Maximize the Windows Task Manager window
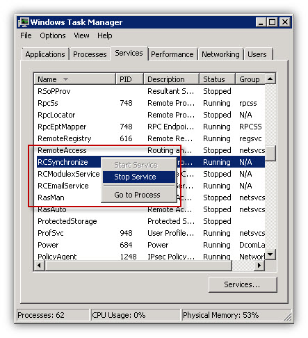308x338 pixels. (273, 22)
